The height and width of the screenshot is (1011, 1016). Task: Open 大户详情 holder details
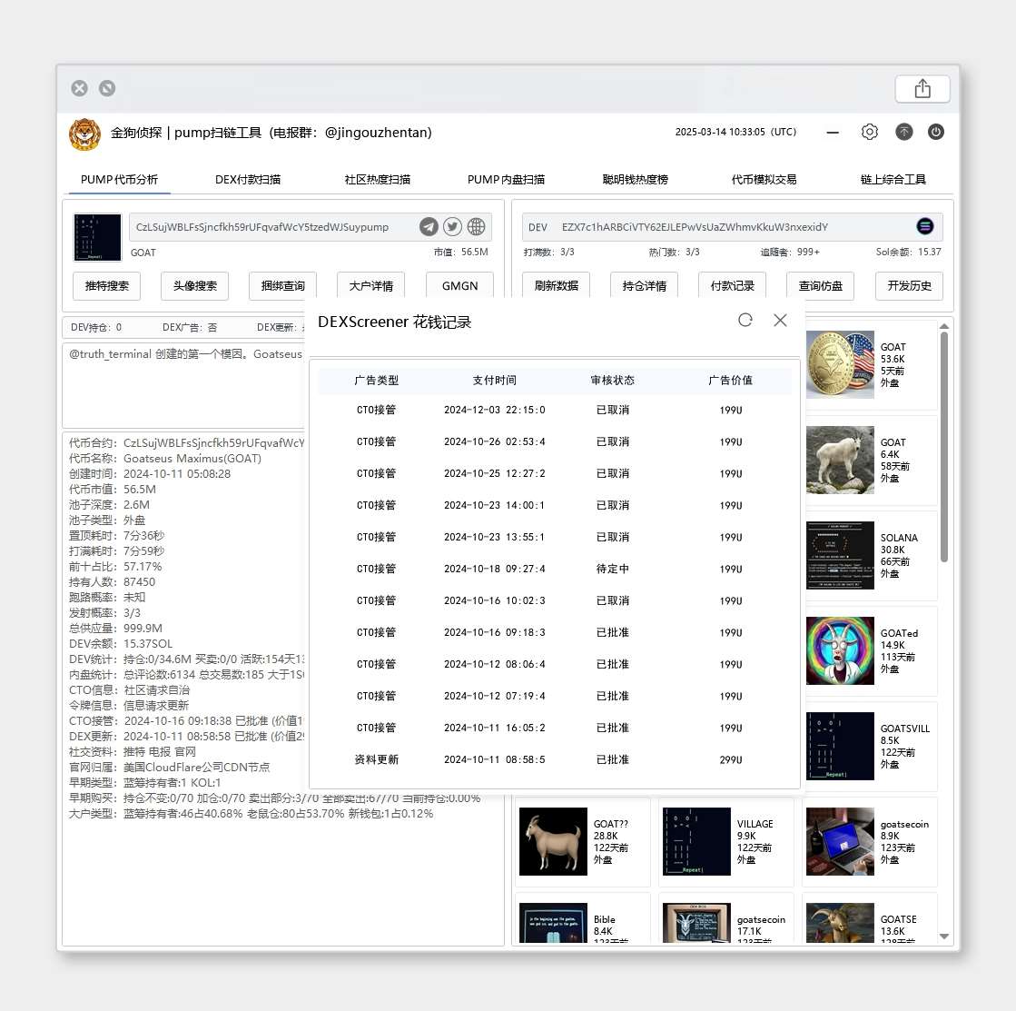click(x=371, y=286)
